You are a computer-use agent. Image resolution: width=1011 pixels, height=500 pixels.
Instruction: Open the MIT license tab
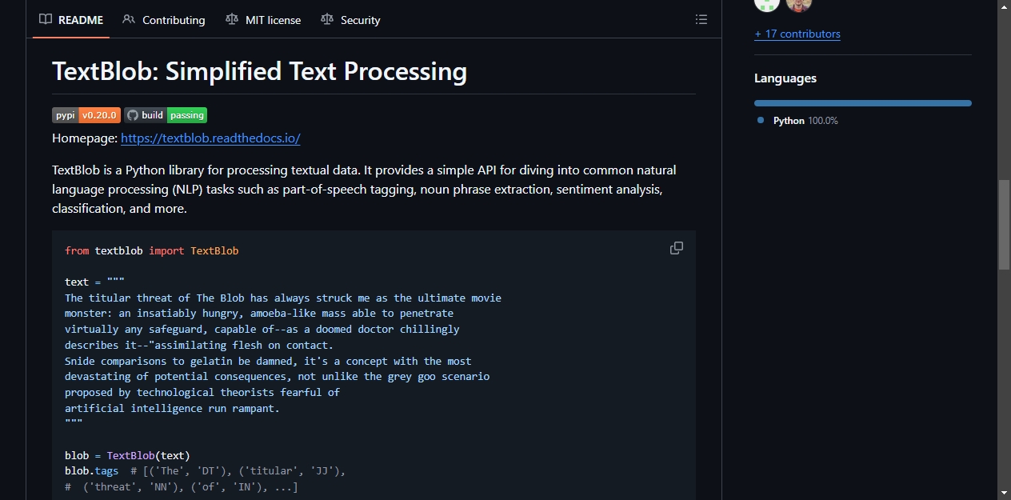[x=263, y=20]
